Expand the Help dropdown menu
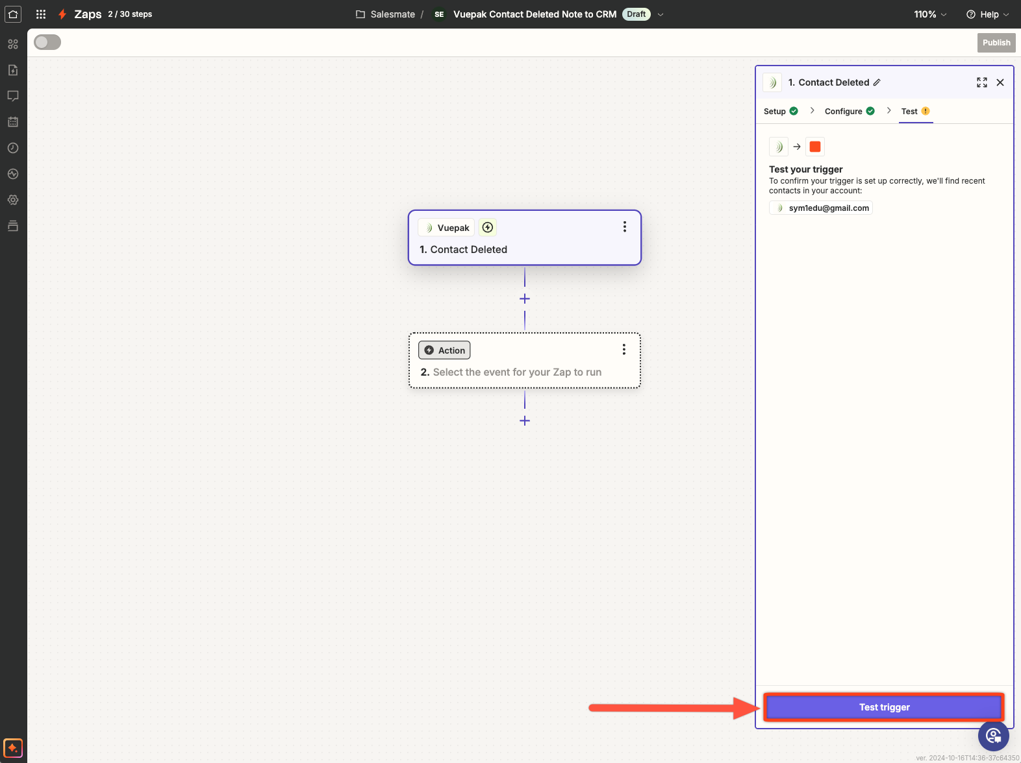 (x=987, y=14)
